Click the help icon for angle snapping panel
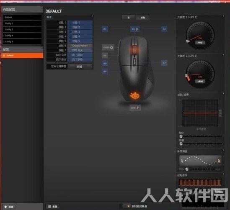This screenshot has width=230, height=210. (x=223, y=150)
